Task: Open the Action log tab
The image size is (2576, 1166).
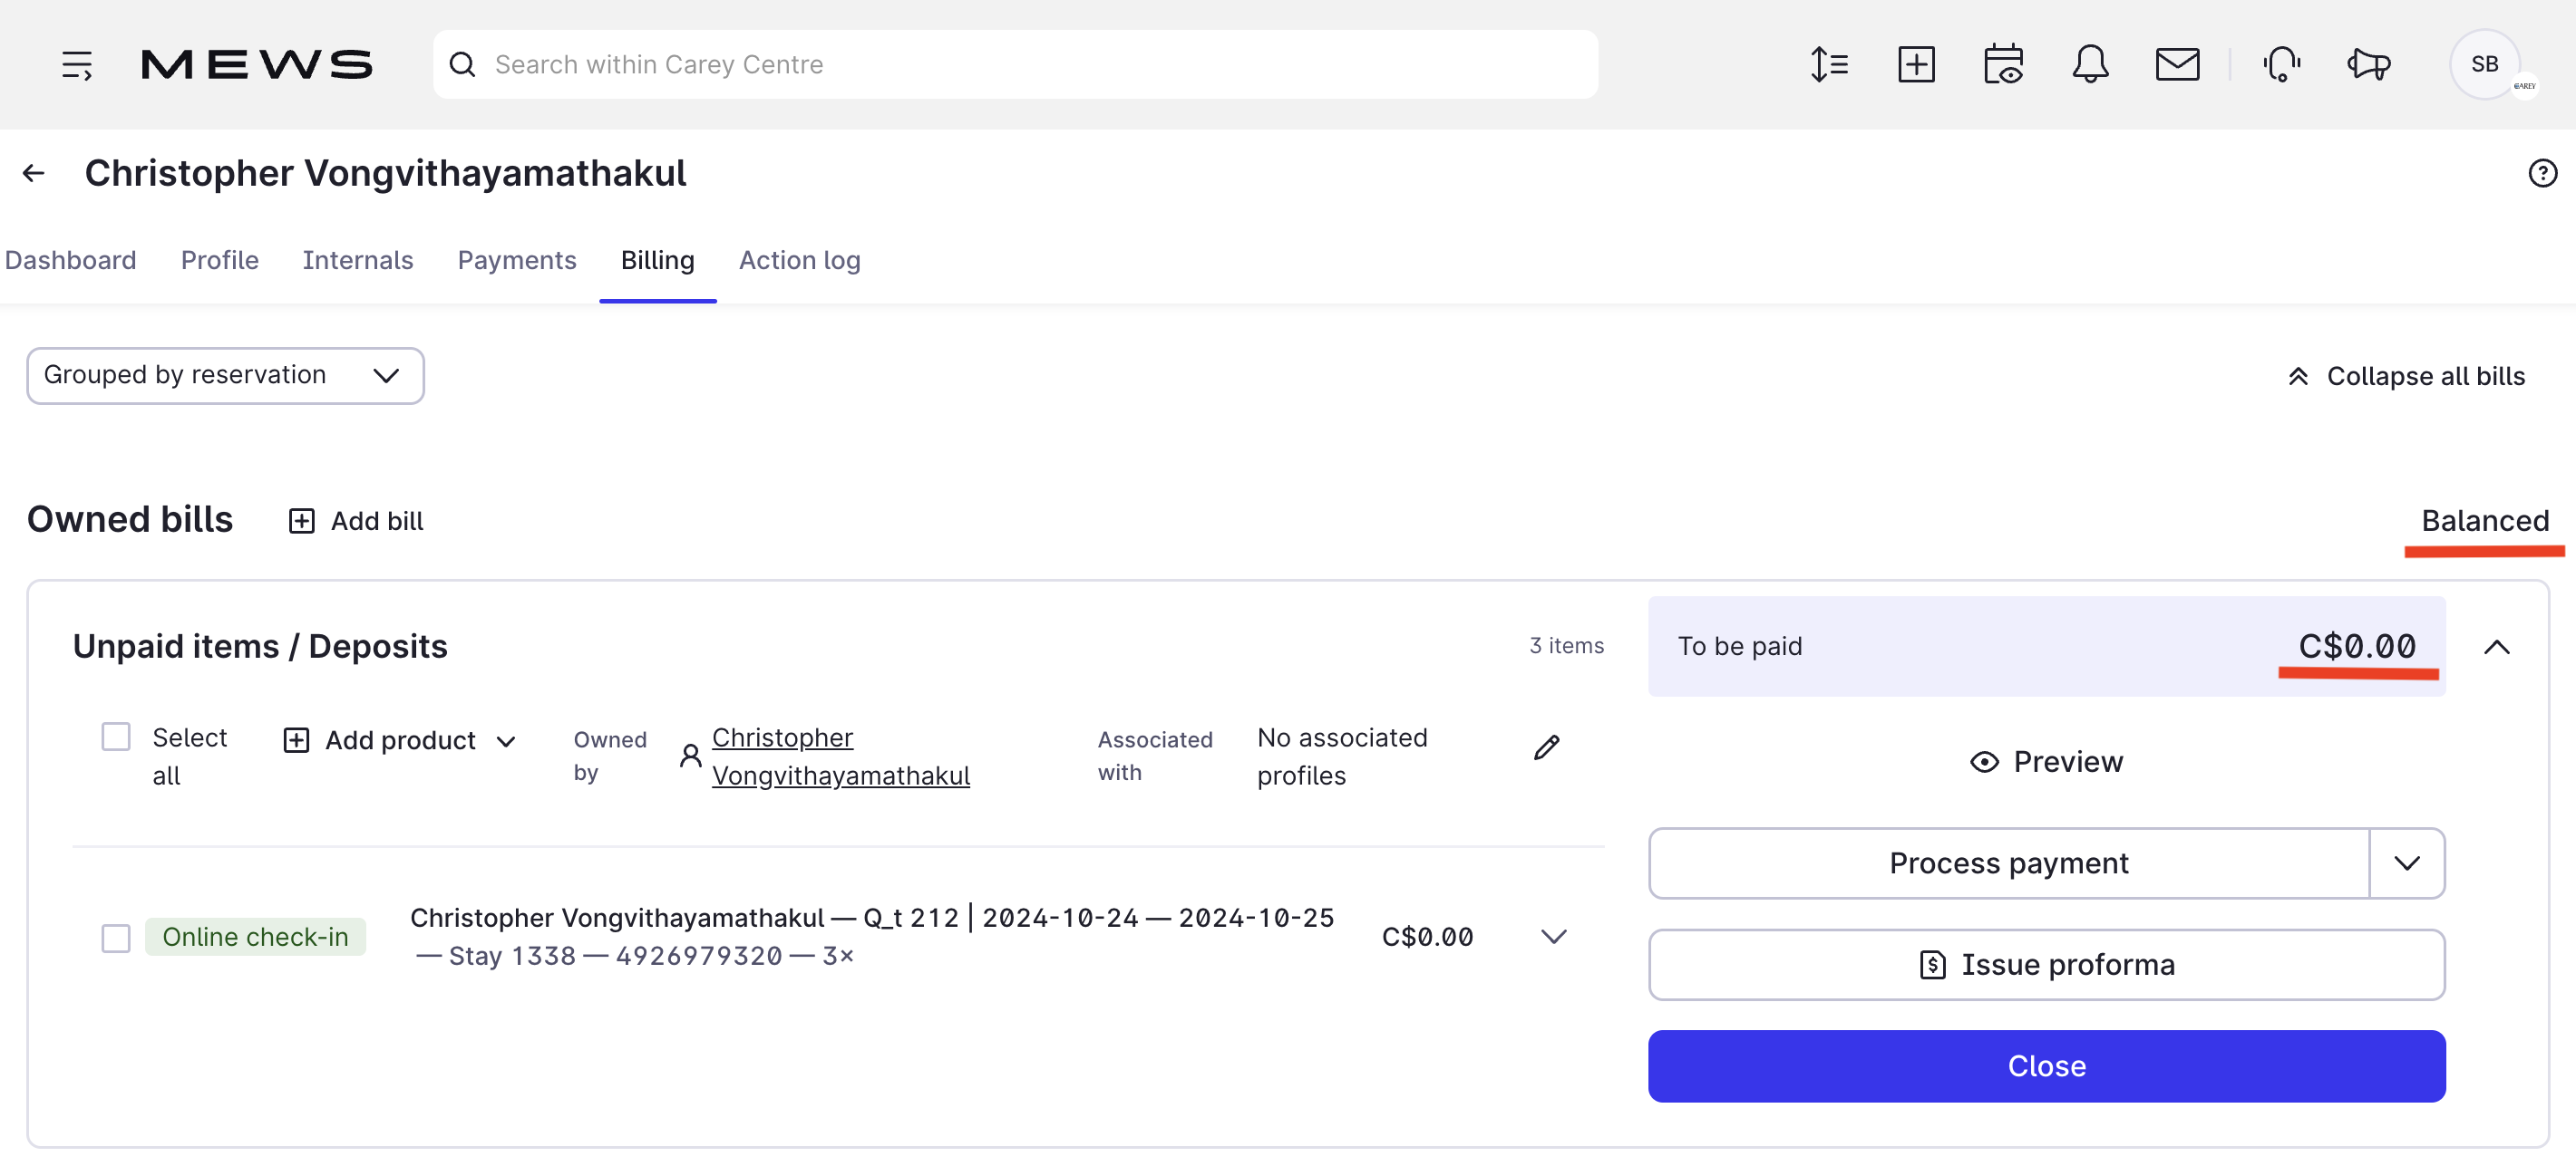Action: 799,261
